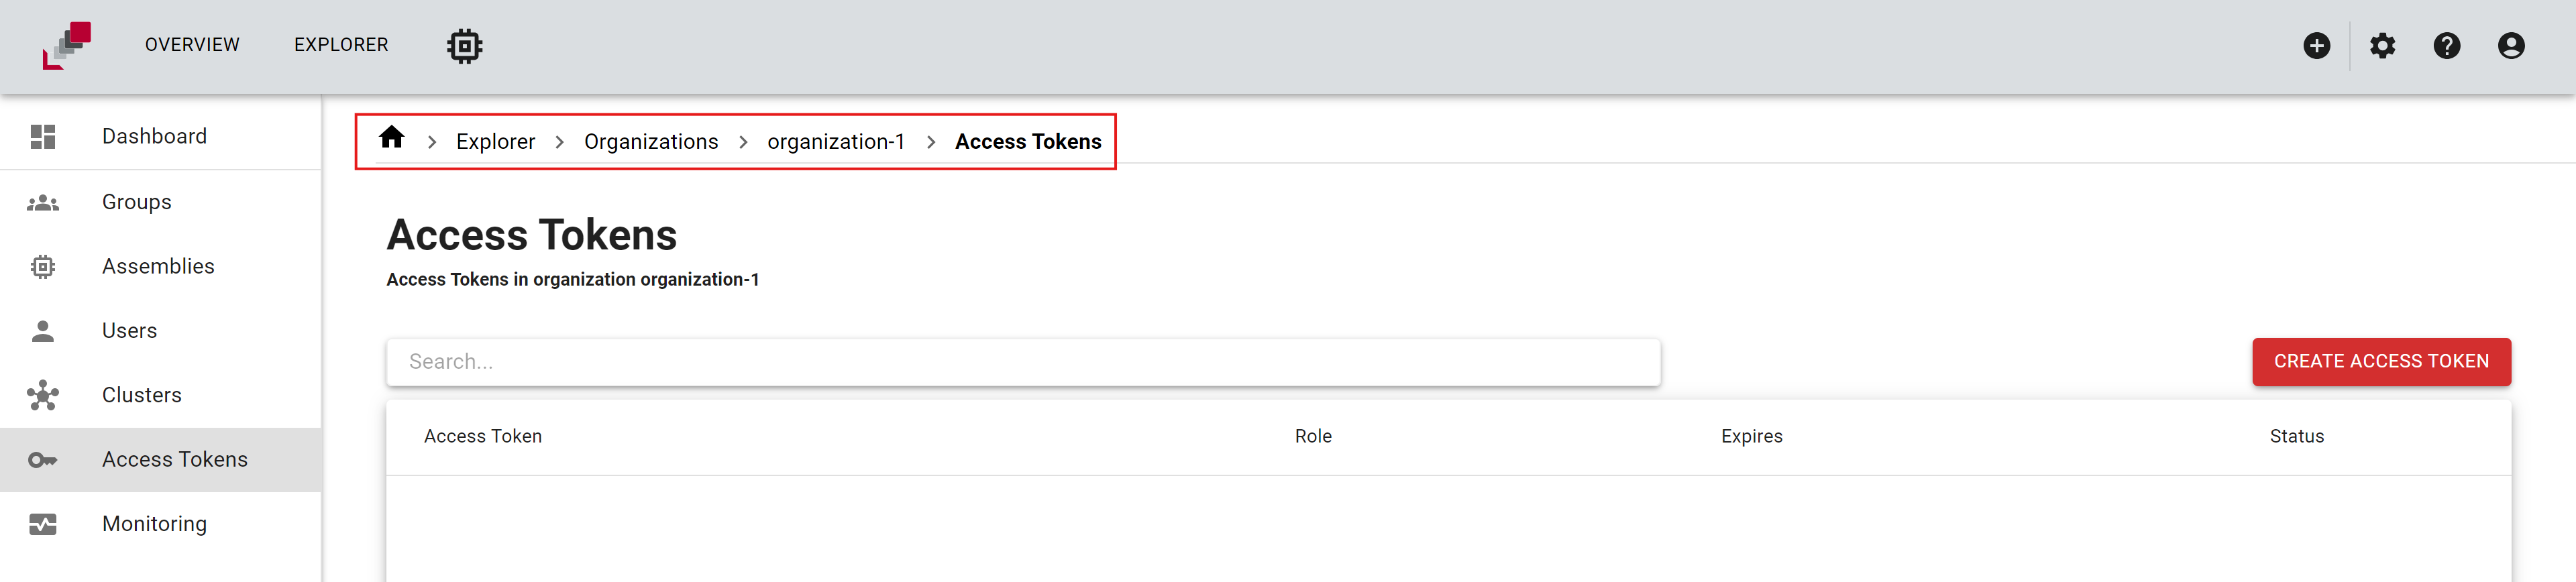Open the user account profile icon
The width and height of the screenshot is (2576, 582).
(2510, 45)
